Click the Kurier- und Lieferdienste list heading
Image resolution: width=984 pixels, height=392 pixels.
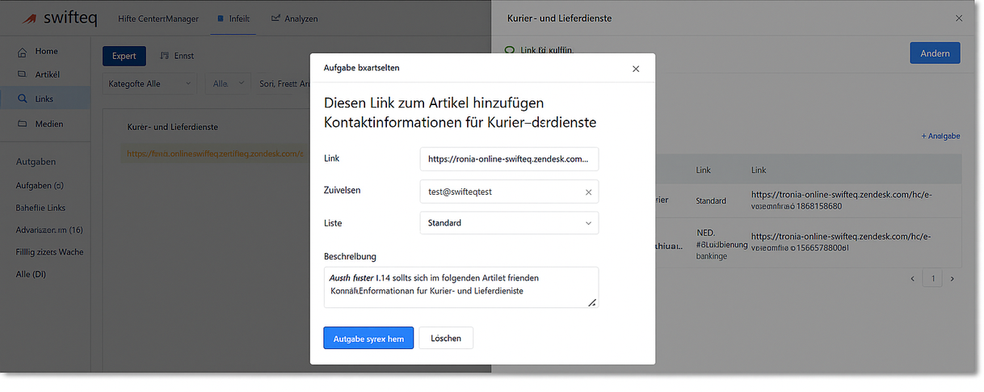tap(173, 127)
